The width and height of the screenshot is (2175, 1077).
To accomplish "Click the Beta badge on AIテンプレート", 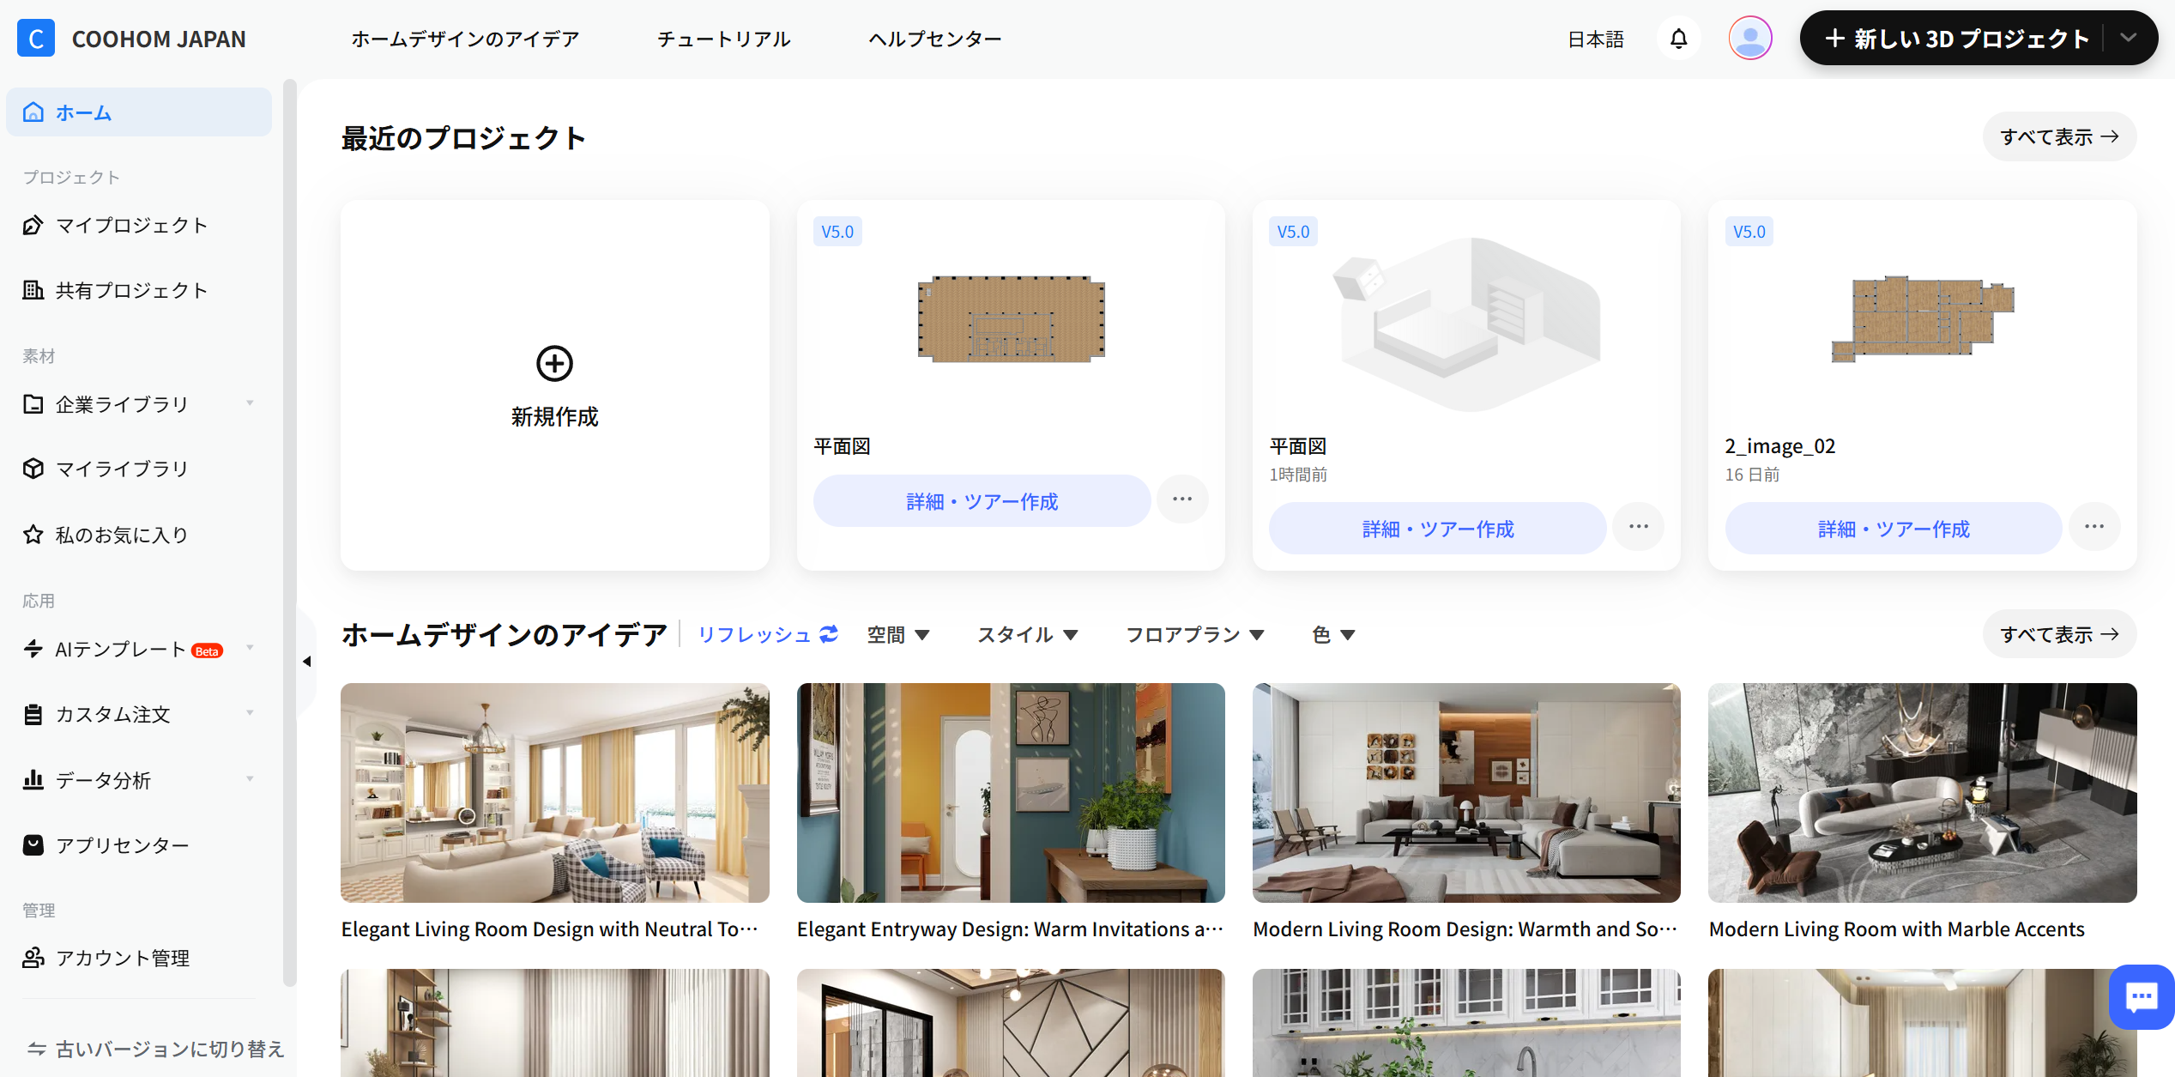I will click(207, 651).
